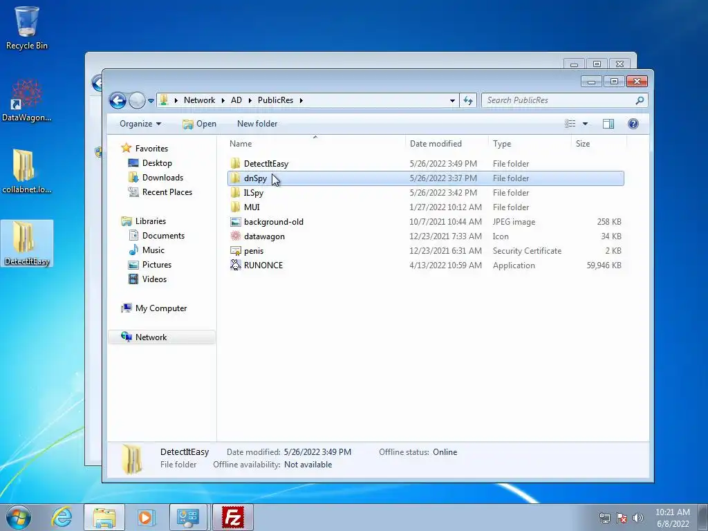Sort by the Size column header

(599, 144)
